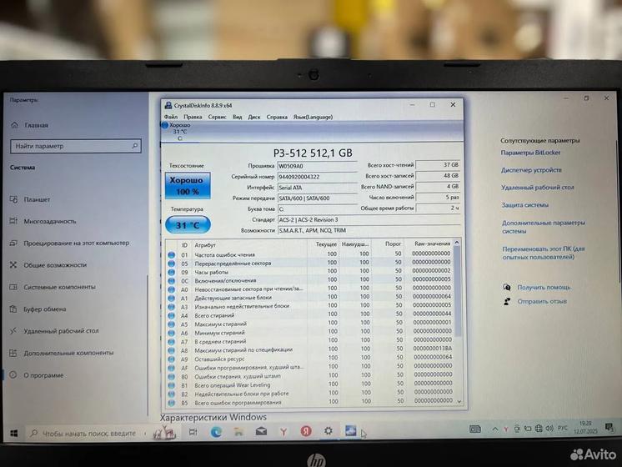Click the power-on count 5 раз value
Image resolution: width=622 pixels, height=467 pixels.
438,197
